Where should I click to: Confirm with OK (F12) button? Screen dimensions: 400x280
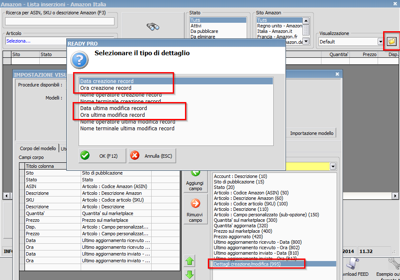(102, 156)
